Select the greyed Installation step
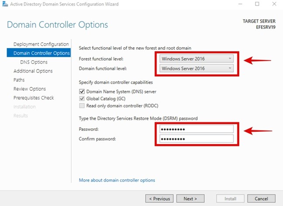Viewport: 283px width, 206px height. pos(24,106)
